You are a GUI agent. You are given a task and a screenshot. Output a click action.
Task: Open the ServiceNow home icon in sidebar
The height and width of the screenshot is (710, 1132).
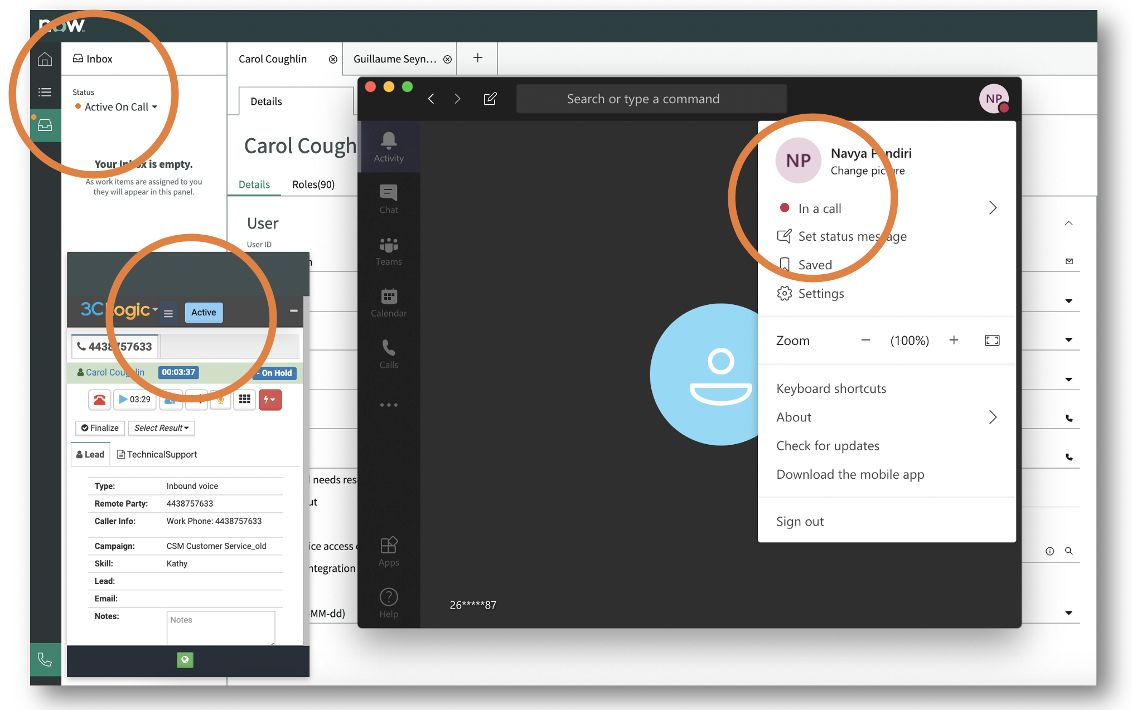(45, 59)
